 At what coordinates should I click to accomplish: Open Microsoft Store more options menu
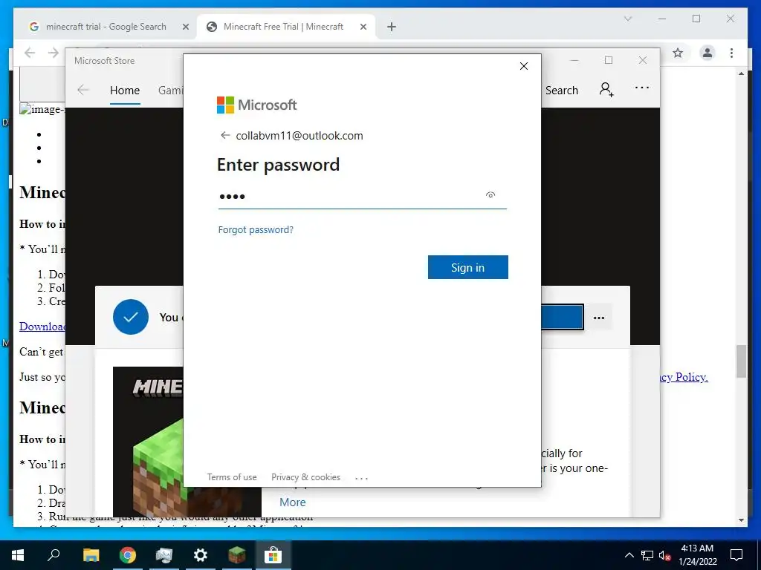pyautogui.click(x=641, y=88)
